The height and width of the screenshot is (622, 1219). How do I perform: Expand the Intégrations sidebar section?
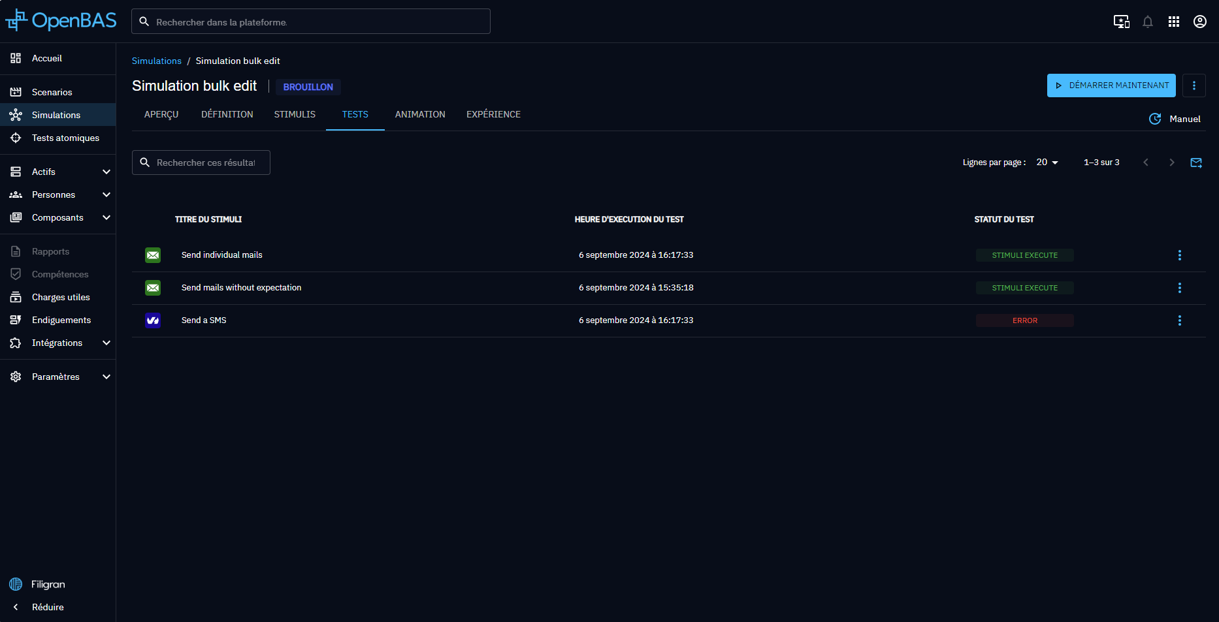[x=106, y=343]
